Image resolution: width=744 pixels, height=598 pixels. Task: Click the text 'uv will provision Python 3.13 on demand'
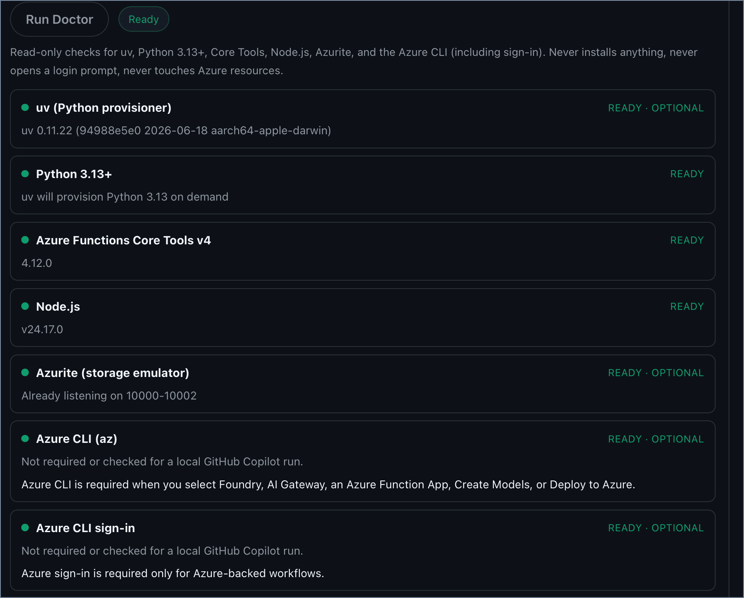point(125,197)
